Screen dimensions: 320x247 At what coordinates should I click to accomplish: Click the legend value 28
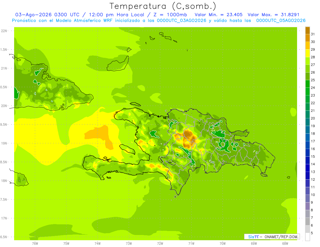[x=313, y=57]
